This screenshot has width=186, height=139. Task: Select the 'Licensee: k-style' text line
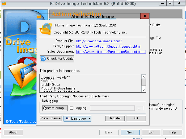pyautogui.click(x=55, y=77)
